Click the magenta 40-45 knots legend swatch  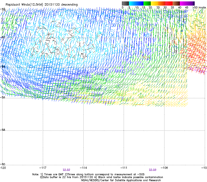(184, 3)
